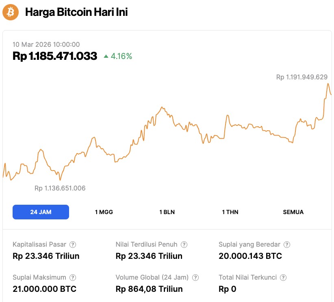This screenshot has width=334, height=302.
Task: Open the Nilai Terdilusi Penuh help icon
Action: point(184,245)
